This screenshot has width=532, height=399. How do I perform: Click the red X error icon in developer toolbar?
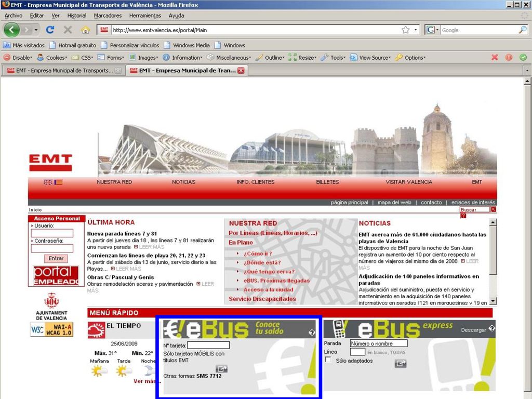click(x=495, y=57)
